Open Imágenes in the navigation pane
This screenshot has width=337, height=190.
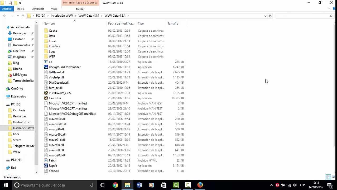19,57
